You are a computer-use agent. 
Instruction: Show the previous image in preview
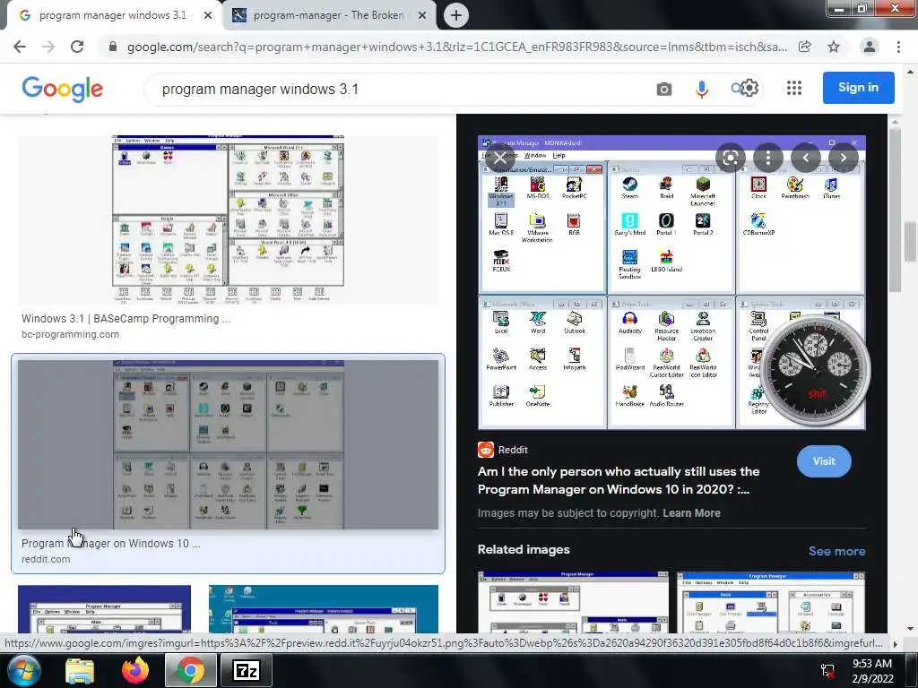pos(806,158)
